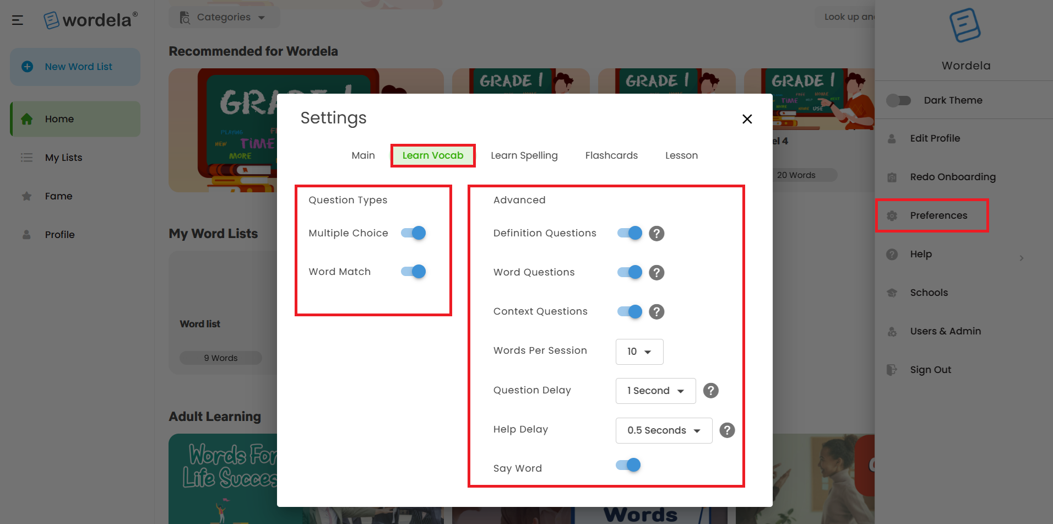Click the plus icon on New Word List
1053x524 pixels.
[27, 67]
